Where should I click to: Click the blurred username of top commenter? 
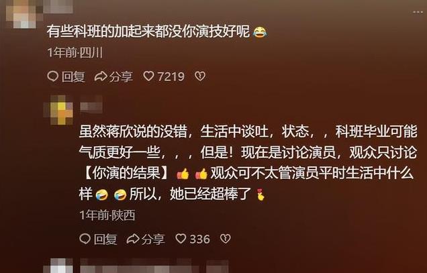tap(58, 7)
